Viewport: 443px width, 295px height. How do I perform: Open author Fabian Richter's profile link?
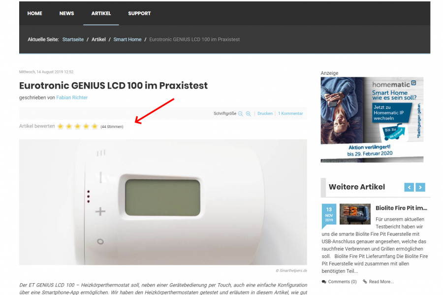click(72, 98)
